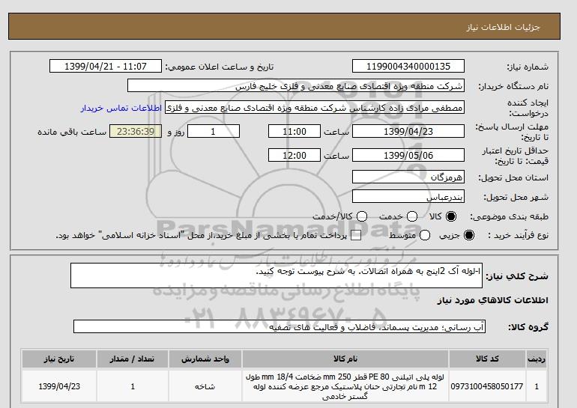This screenshot has width=577, height=408.
Task: Click the announcement date field 1399/04/21 - 11:07
Action: (x=106, y=66)
